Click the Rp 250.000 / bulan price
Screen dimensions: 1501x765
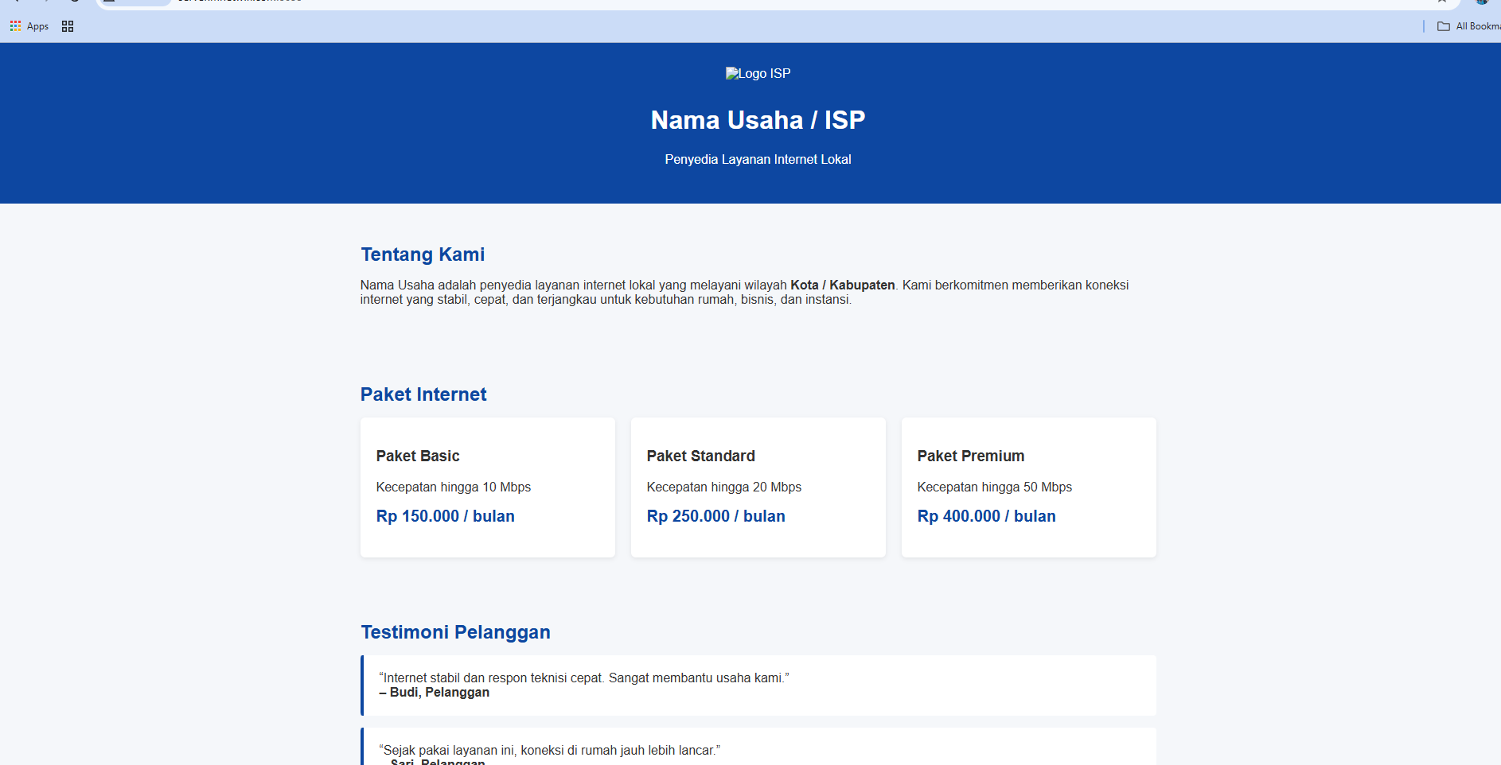click(715, 516)
